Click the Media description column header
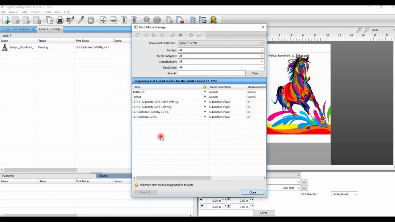The image size is (395, 222). click(227, 87)
